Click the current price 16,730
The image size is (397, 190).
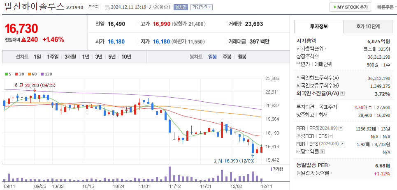pos(21,29)
